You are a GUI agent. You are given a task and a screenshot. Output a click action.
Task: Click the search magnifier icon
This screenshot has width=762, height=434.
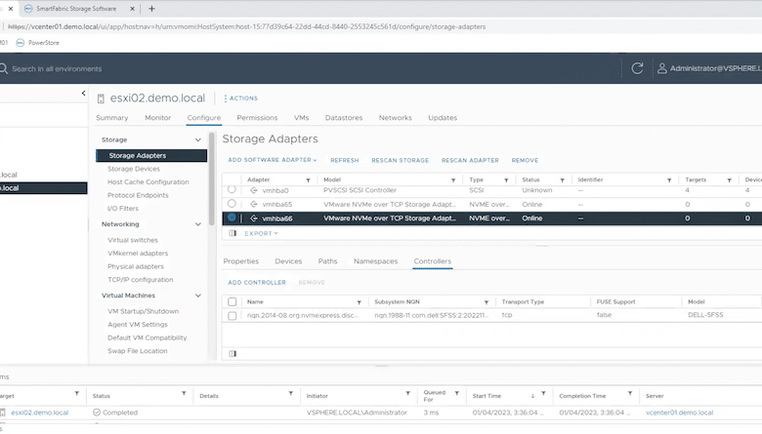point(3,69)
